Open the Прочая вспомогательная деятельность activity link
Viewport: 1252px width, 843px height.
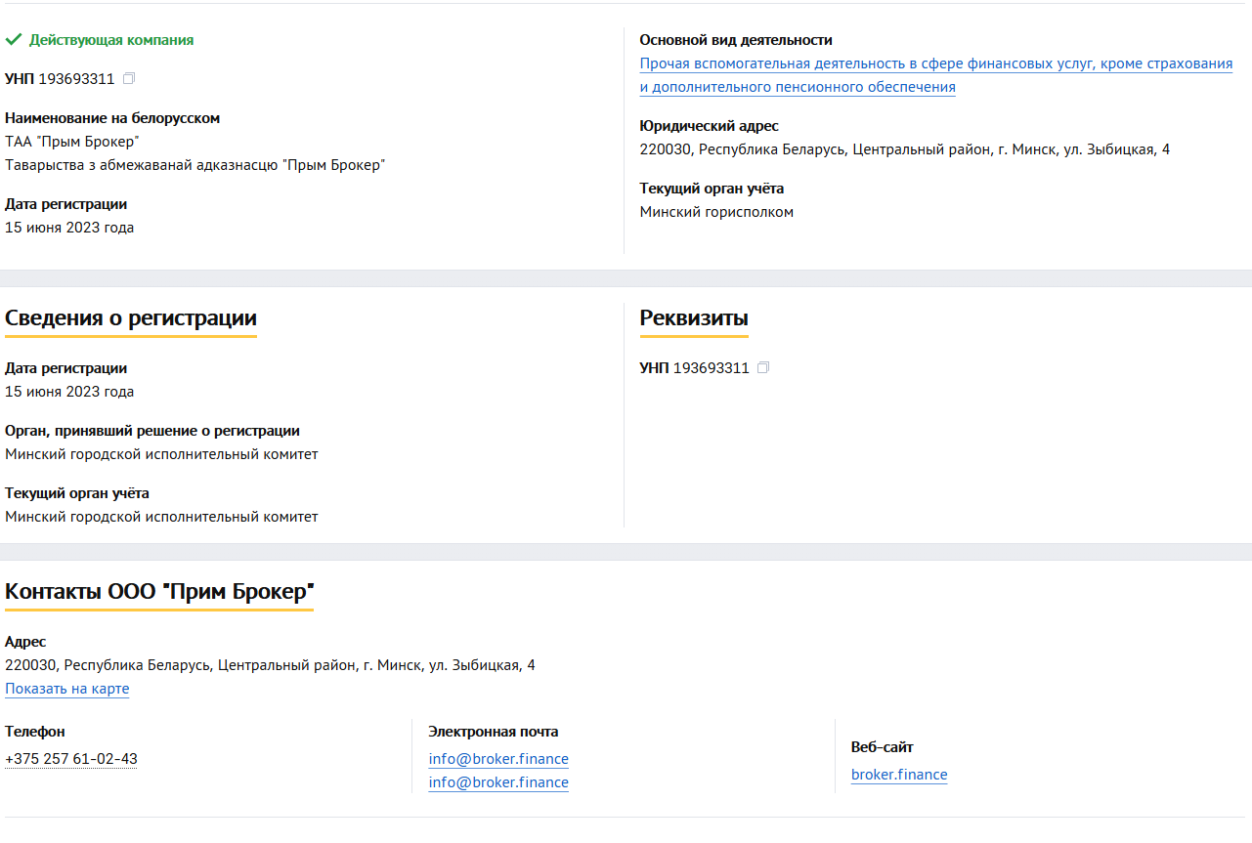coord(935,64)
